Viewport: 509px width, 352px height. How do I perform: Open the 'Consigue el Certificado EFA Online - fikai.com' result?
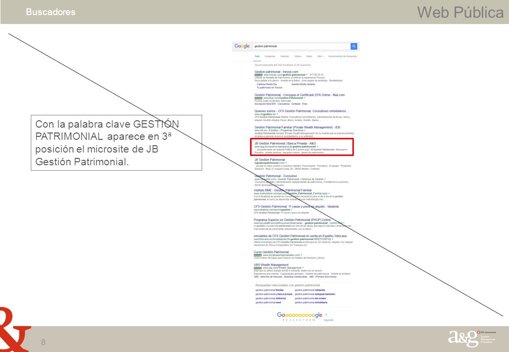click(300, 95)
